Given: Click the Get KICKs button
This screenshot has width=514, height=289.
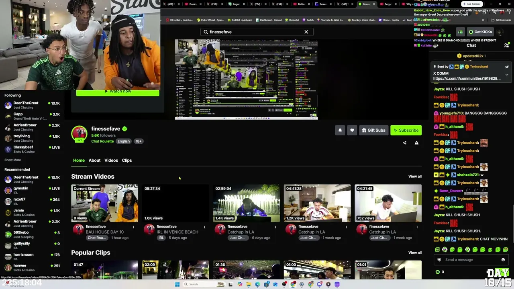Looking at the screenshot, I should click(x=479, y=32).
